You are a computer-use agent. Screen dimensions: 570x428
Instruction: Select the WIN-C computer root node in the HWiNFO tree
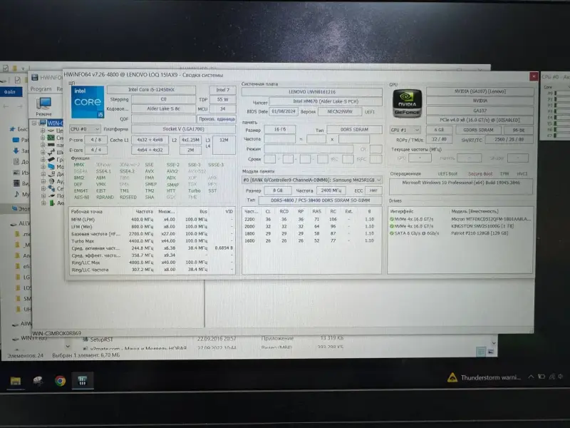[x=55, y=123]
